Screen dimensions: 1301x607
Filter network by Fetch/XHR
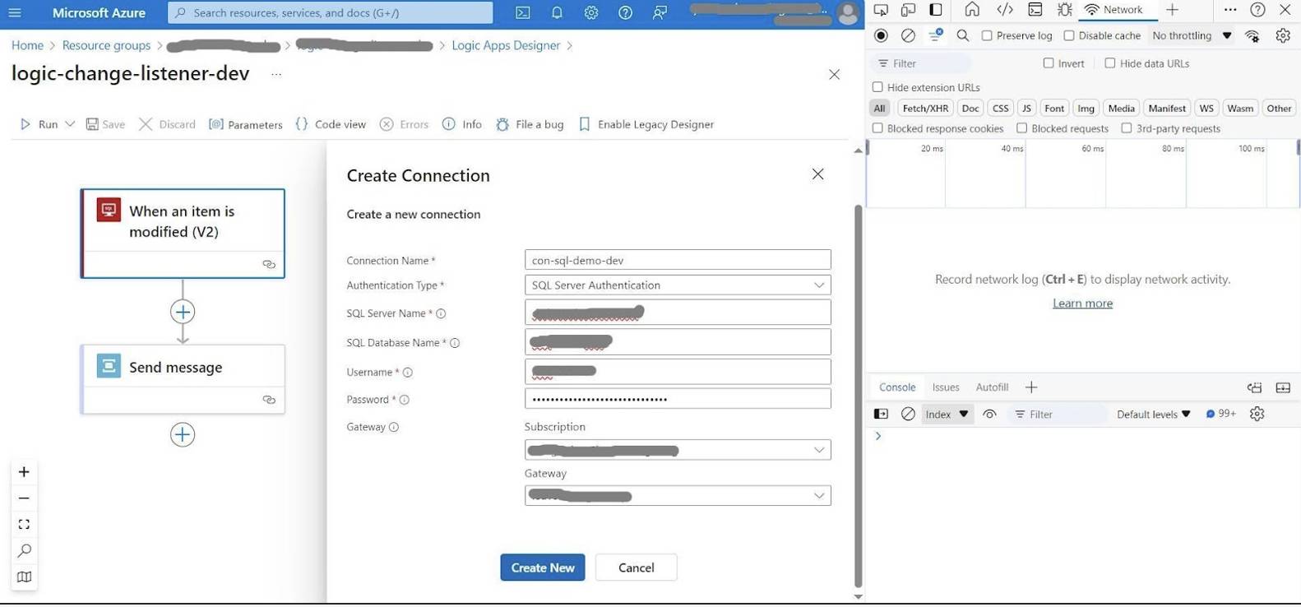click(x=925, y=108)
